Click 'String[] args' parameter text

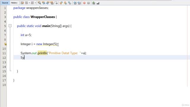point(60,26)
